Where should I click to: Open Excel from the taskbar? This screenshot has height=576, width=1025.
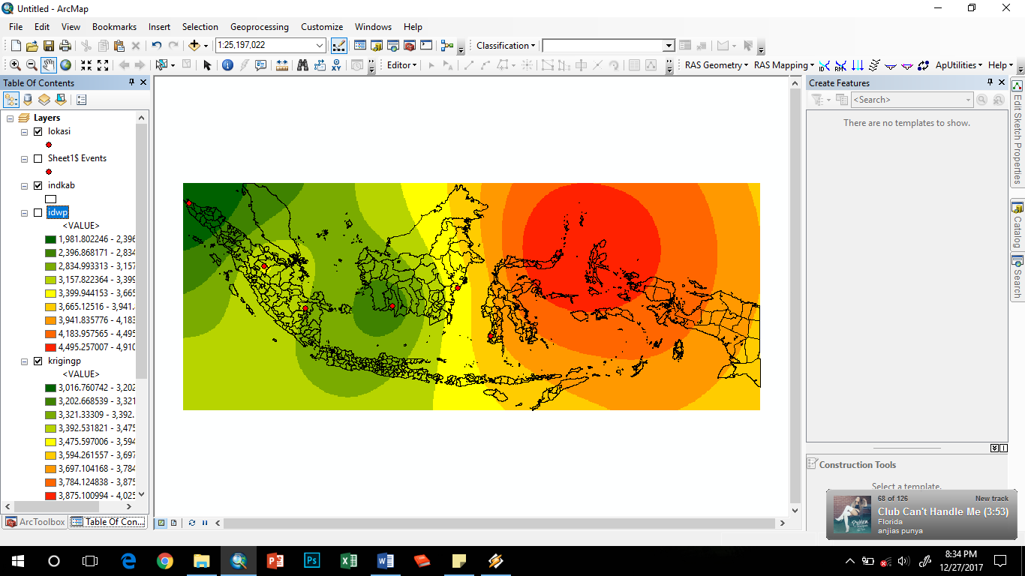click(348, 560)
